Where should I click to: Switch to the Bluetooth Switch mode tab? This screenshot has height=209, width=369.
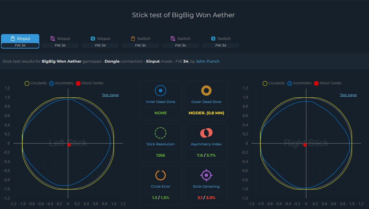click(x=221, y=41)
